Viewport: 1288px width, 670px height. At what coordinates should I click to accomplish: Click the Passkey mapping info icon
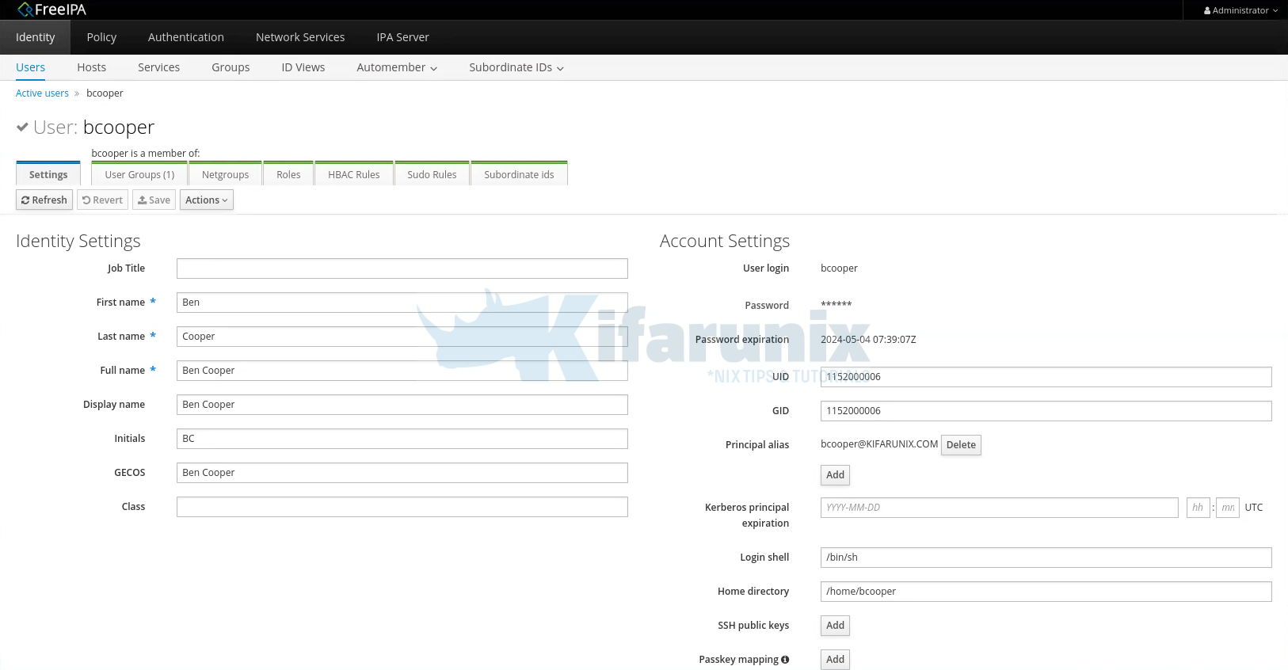coord(785,660)
